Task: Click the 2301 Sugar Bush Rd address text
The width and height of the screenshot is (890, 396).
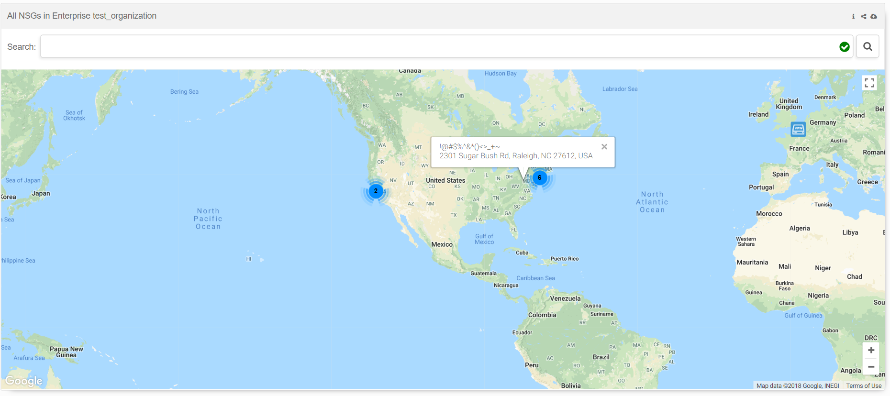Action: point(516,156)
